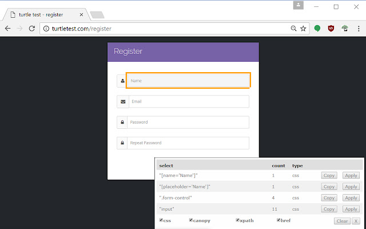This screenshot has height=229, width=366.
Task: Copy the .form-control selector
Action: pyautogui.click(x=329, y=198)
